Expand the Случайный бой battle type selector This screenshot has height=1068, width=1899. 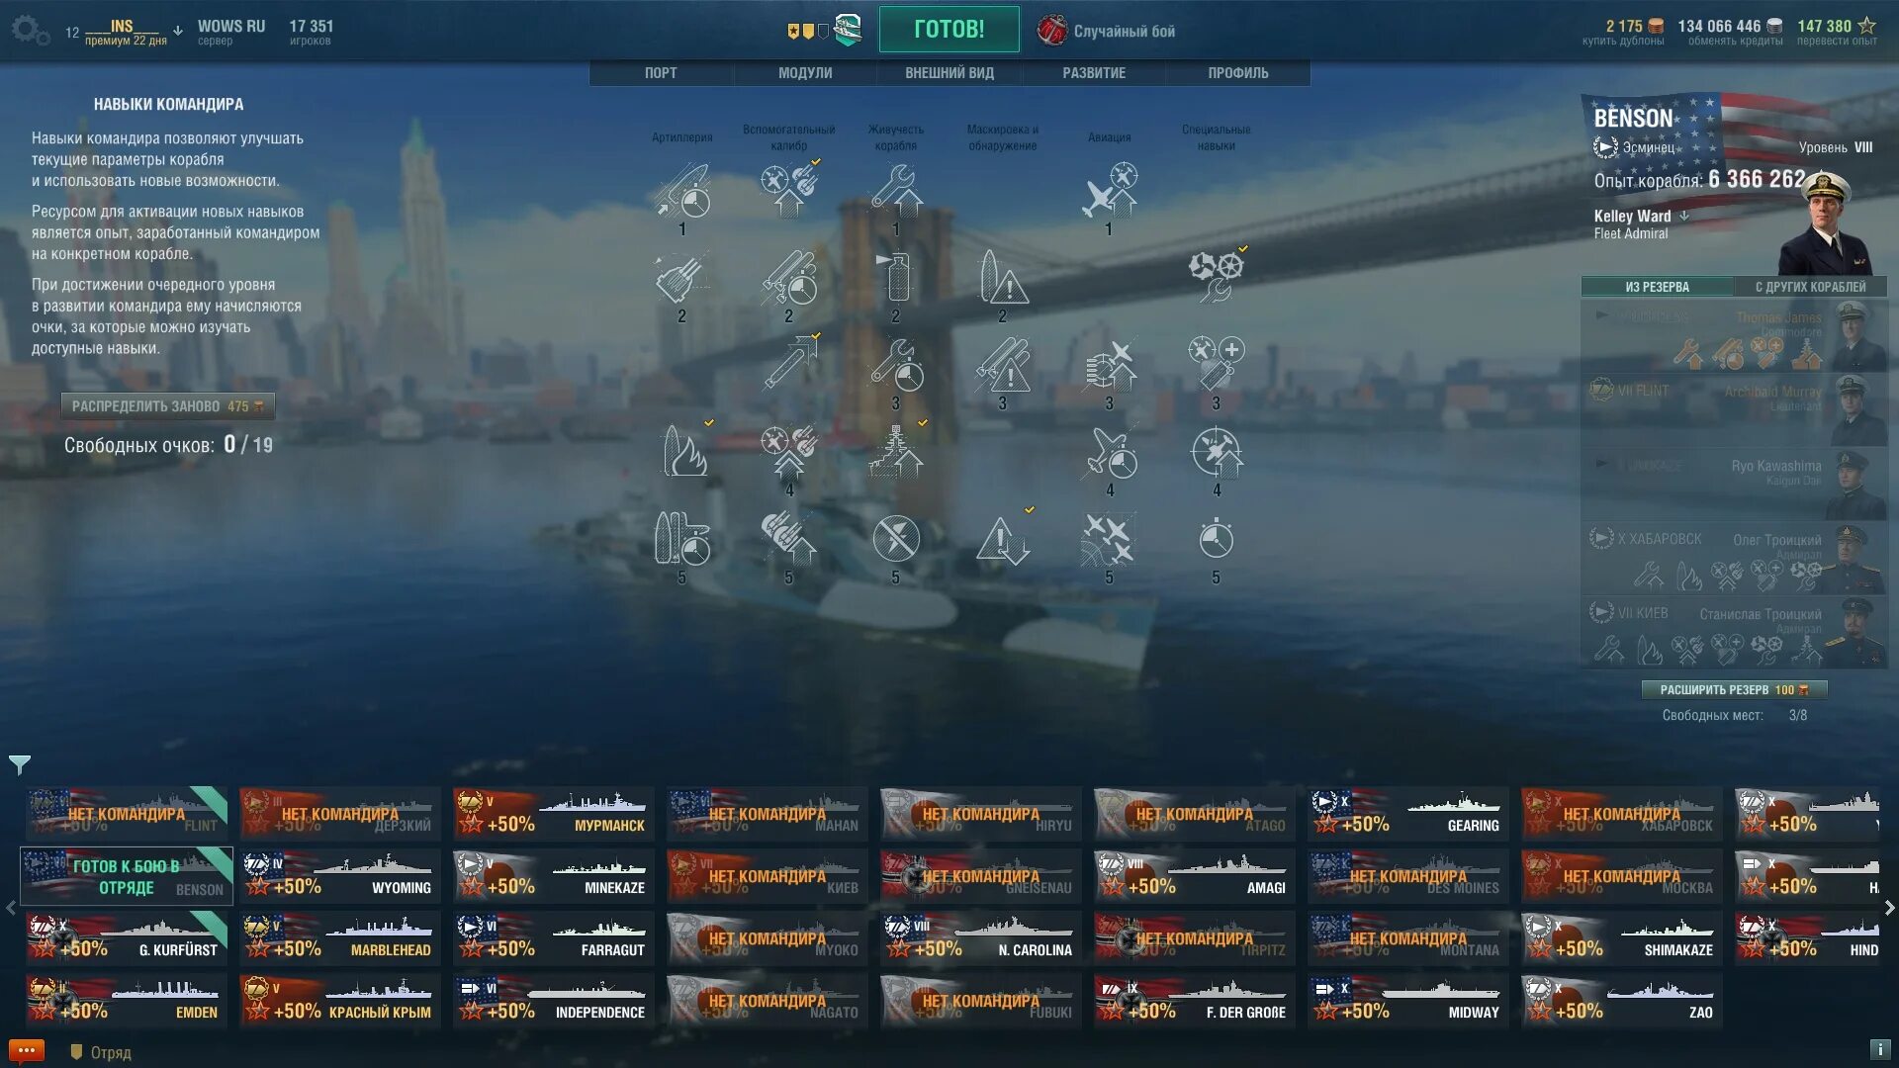click(x=1107, y=31)
